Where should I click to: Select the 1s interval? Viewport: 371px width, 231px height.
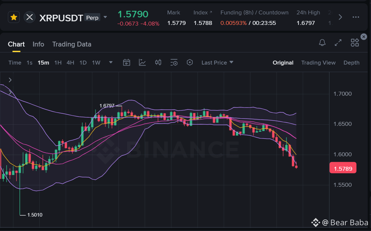29,63
